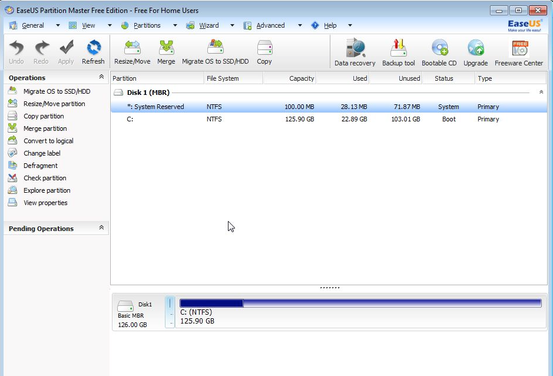Collapse the Disk 1 (MBR) group

click(x=541, y=92)
